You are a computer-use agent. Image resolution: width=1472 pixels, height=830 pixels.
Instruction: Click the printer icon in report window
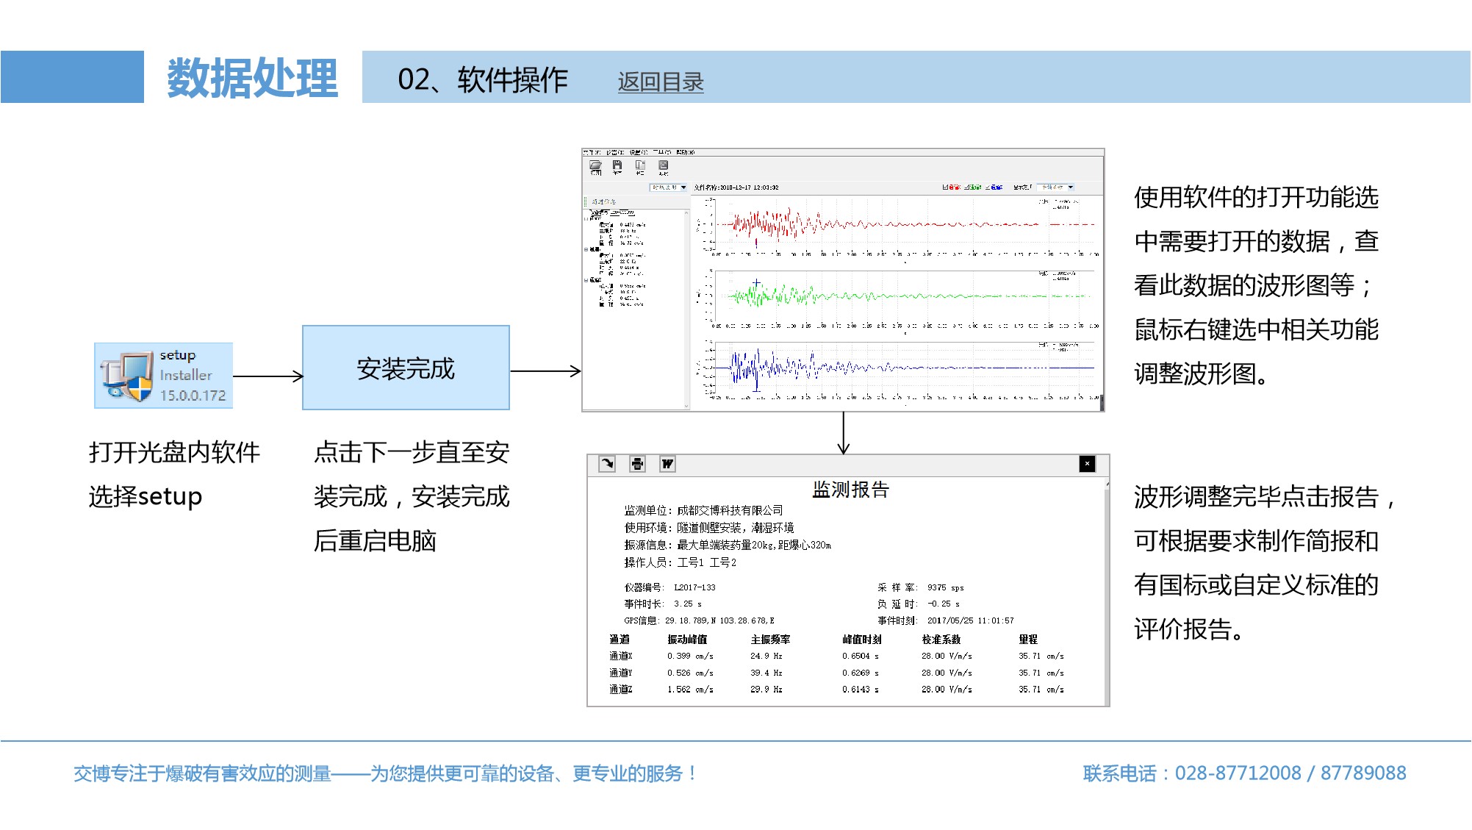[x=637, y=464]
